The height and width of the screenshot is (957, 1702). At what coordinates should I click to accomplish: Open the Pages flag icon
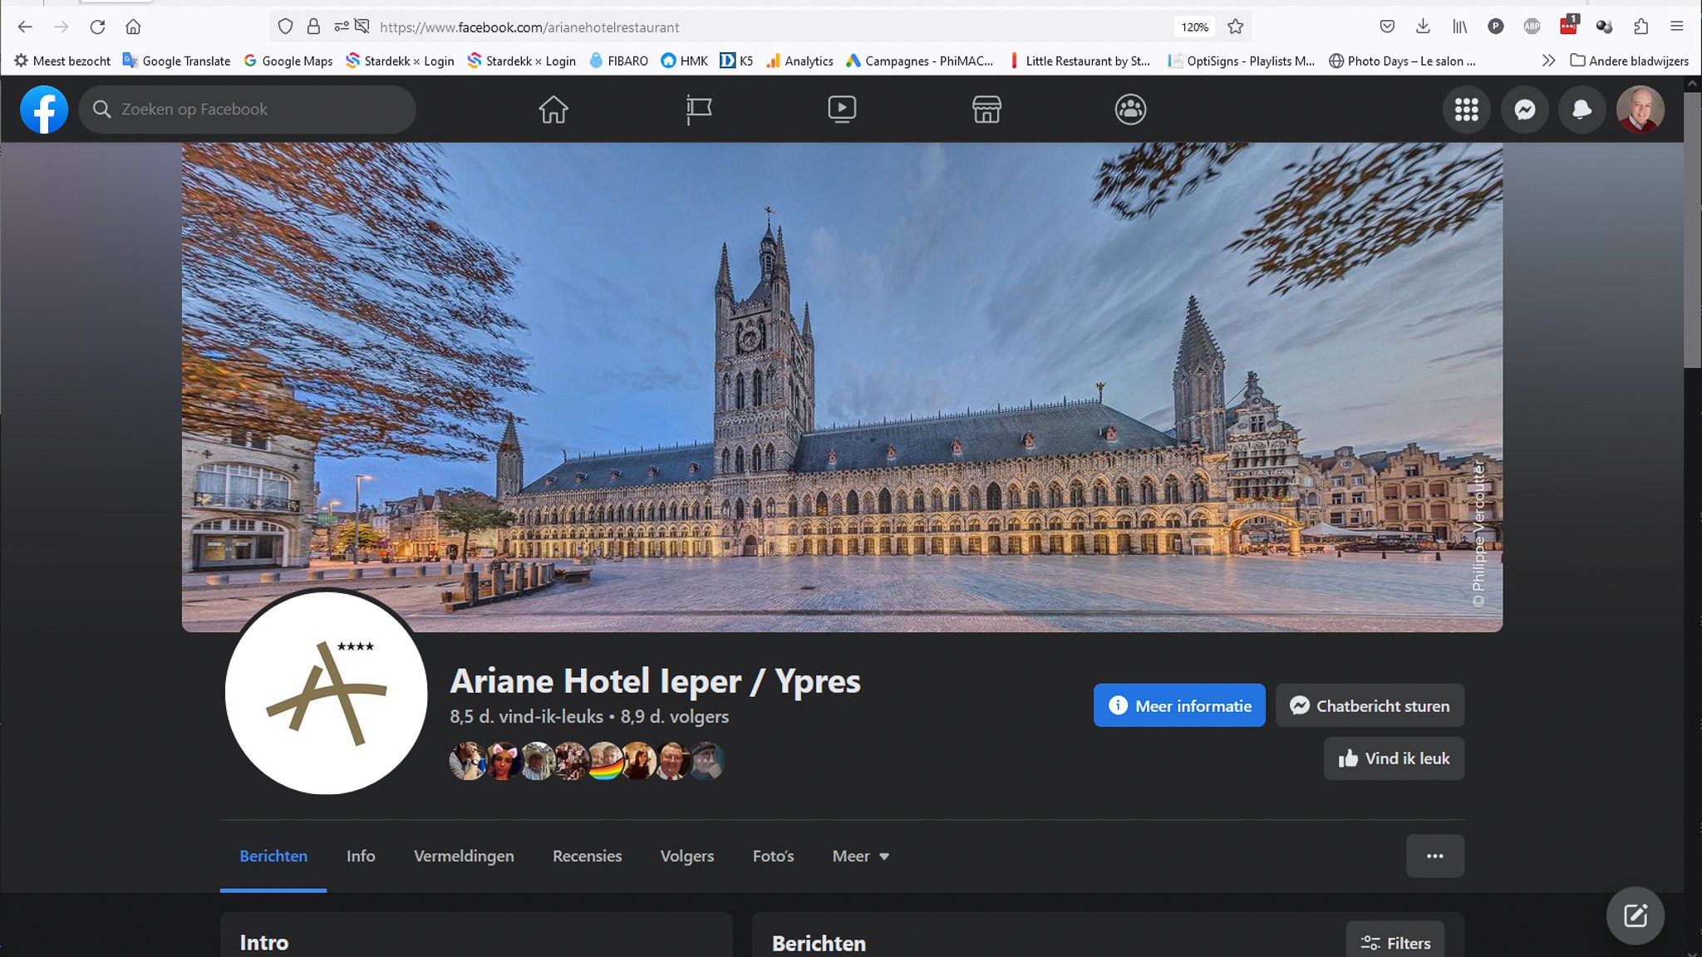698,109
